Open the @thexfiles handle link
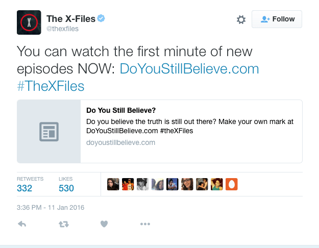 pos(62,29)
